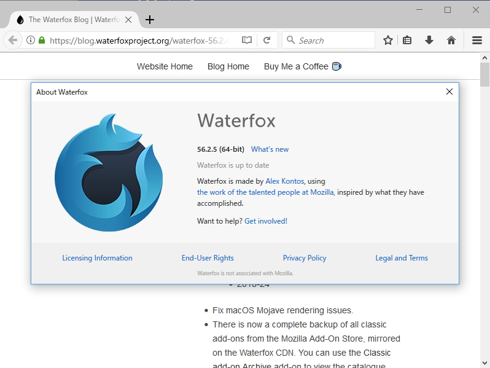Go to the Home page icon
Screen dimensions: 490x368
451,40
